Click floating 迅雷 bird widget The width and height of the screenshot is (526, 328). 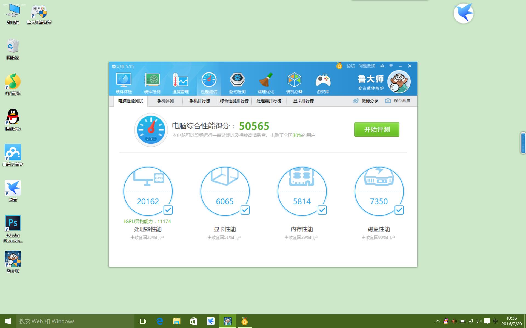464,13
